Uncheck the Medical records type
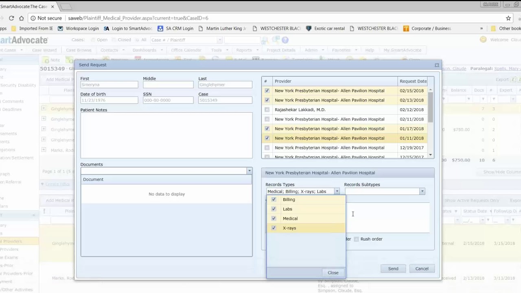Viewport: 521px width, 293px height. (x=274, y=219)
